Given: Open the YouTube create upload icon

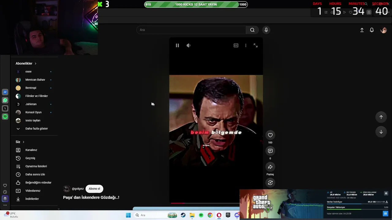Looking at the screenshot, I should pyautogui.click(x=362, y=30).
